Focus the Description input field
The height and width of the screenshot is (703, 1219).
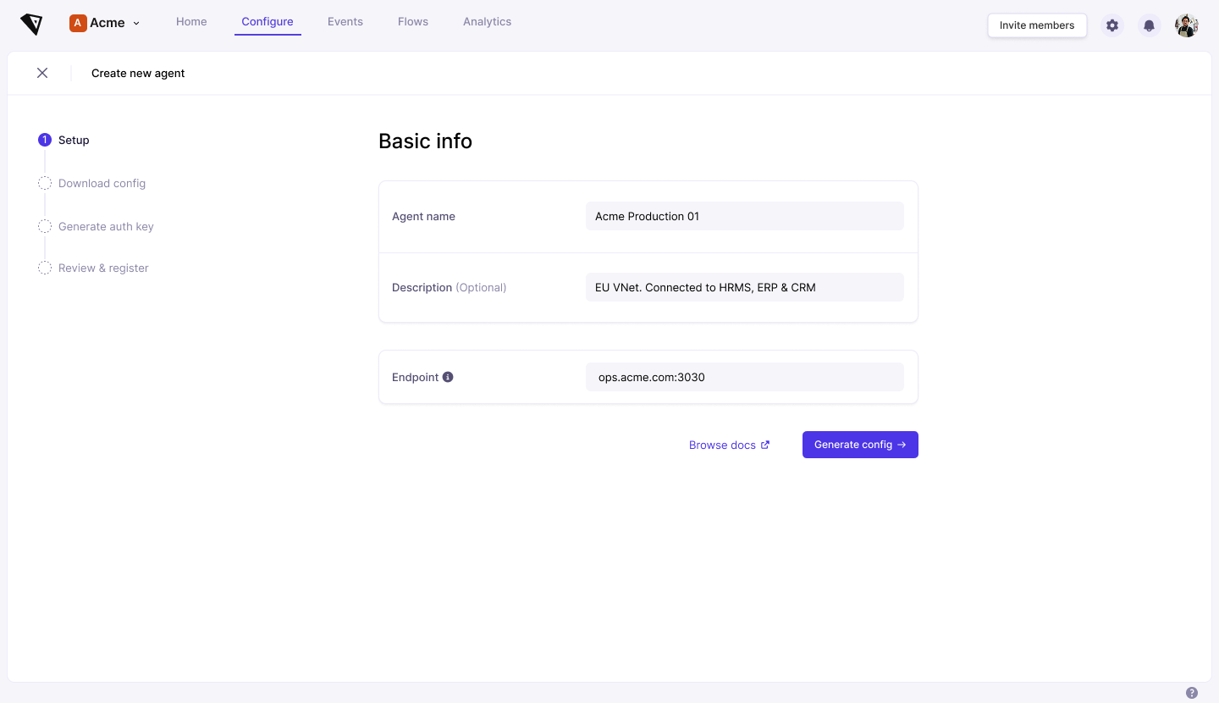(745, 287)
